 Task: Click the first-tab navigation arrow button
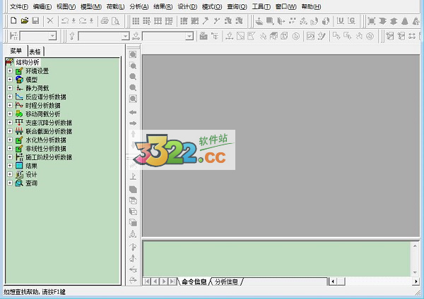(147, 281)
